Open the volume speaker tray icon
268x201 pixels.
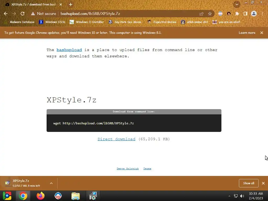point(242,196)
